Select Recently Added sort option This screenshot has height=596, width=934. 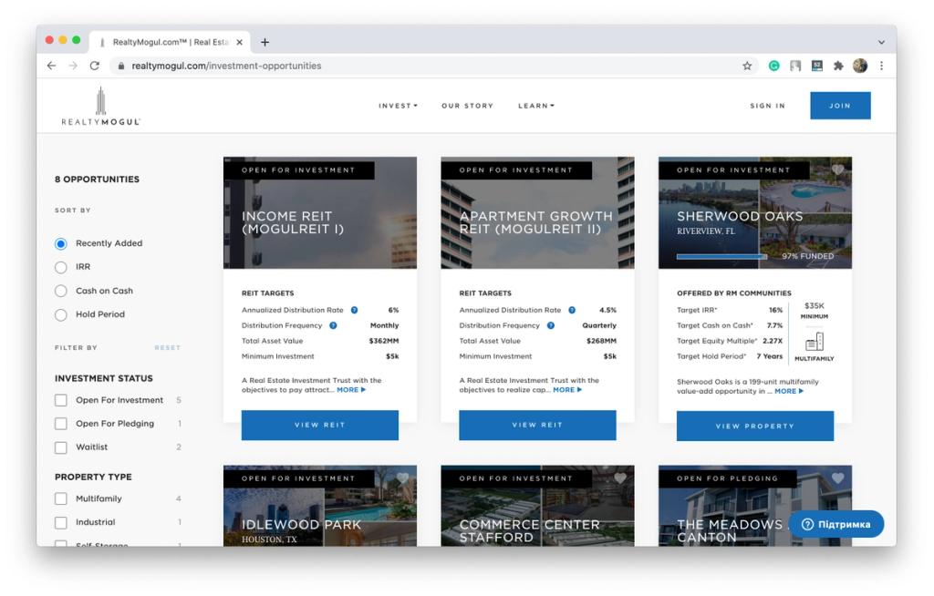coord(61,243)
